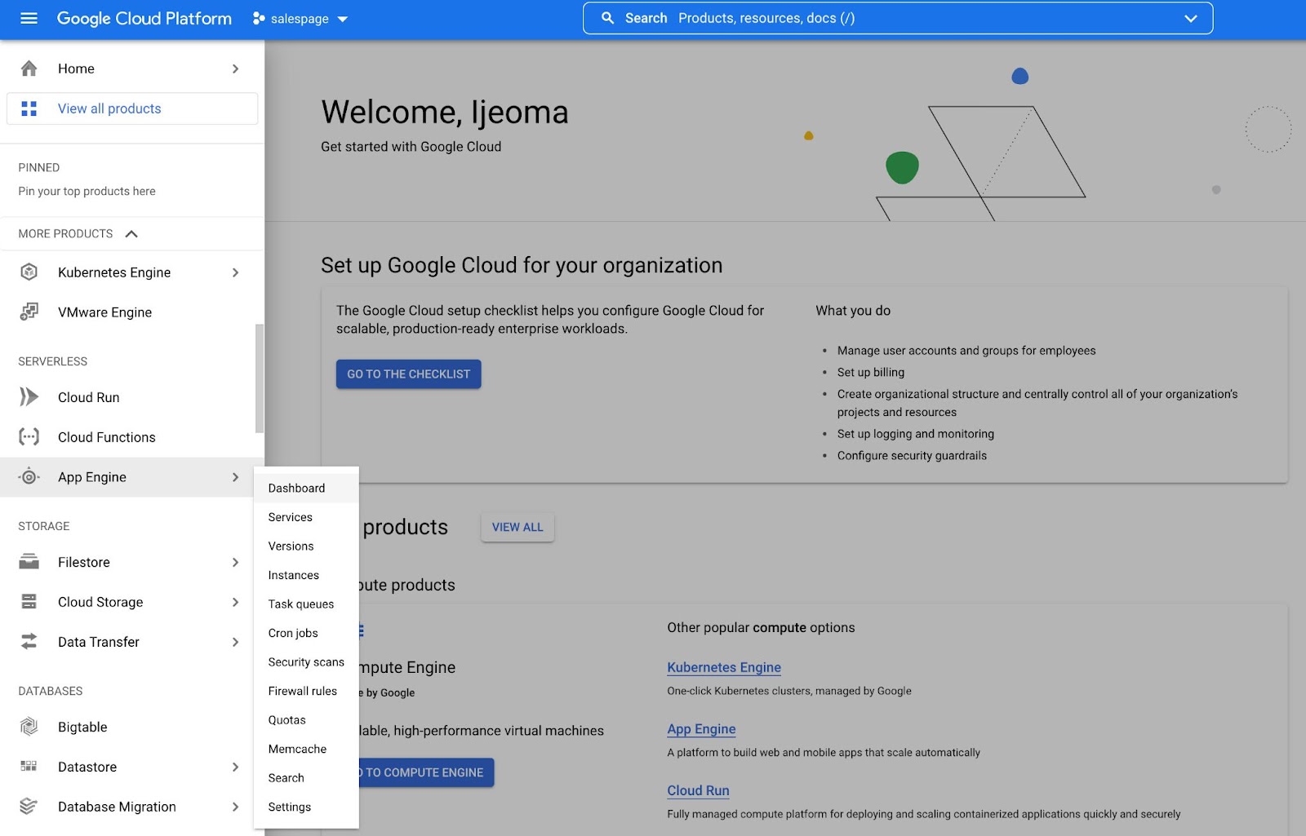Expand the Kubernetes Engine submenu chevron
This screenshot has width=1306, height=836.
(235, 272)
